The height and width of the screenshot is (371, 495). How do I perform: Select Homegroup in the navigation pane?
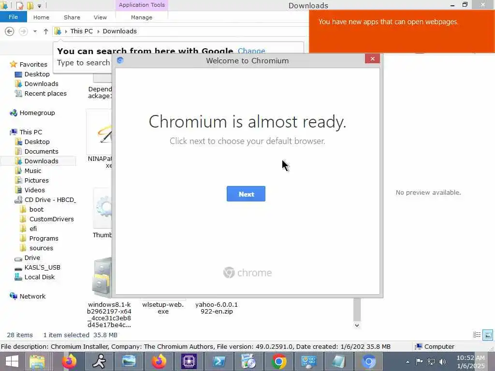pos(37,113)
